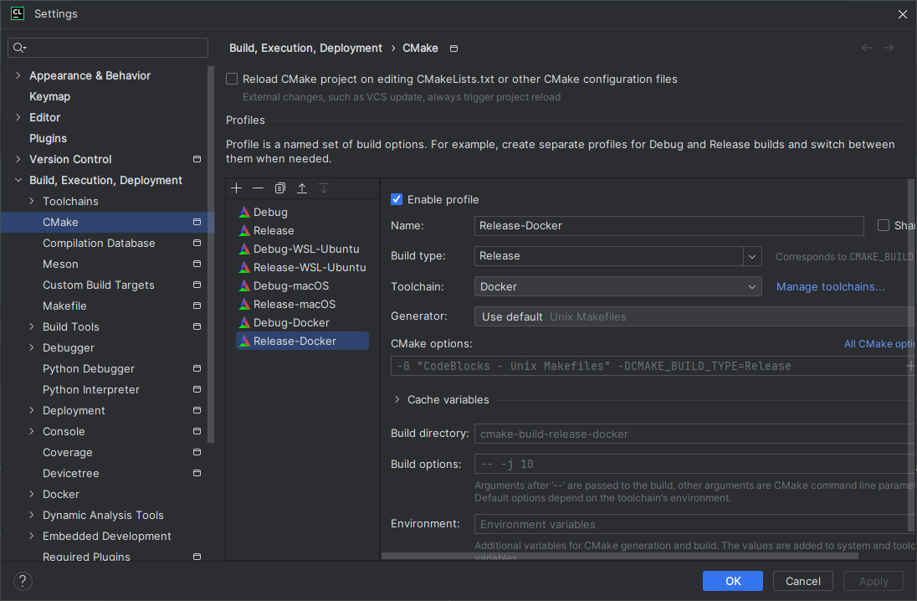
Task: Open settings help via the question mark icon
Action: click(x=22, y=581)
